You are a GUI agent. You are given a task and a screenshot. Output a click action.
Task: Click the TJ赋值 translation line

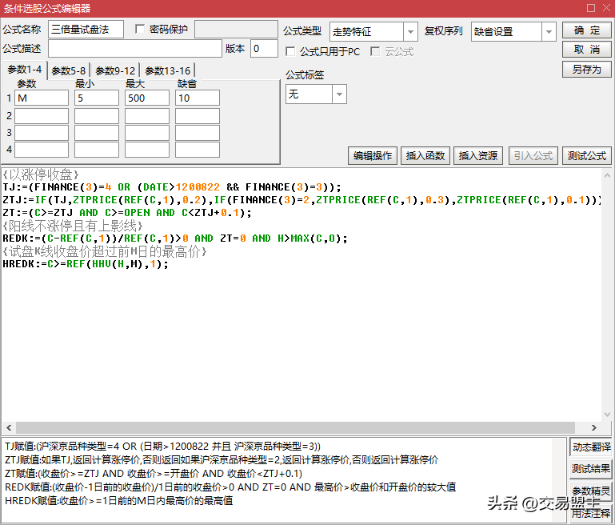(162, 446)
